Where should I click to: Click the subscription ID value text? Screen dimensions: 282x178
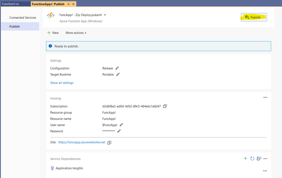[131, 106]
